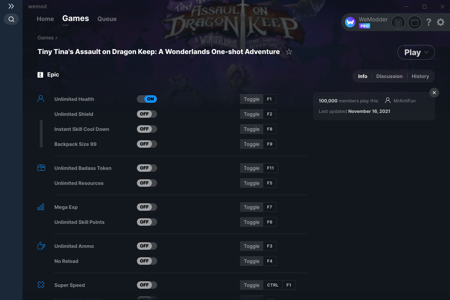Click the category scroll indicator bar under the player icon
The height and width of the screenshot is (300, 450).
click(x=41, y=133)
